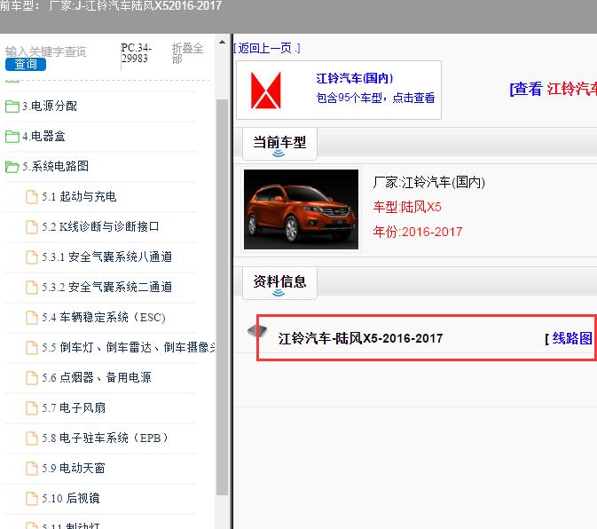
Task: Click document icon for 5.1 起动与充电
Action: (32, 197)
